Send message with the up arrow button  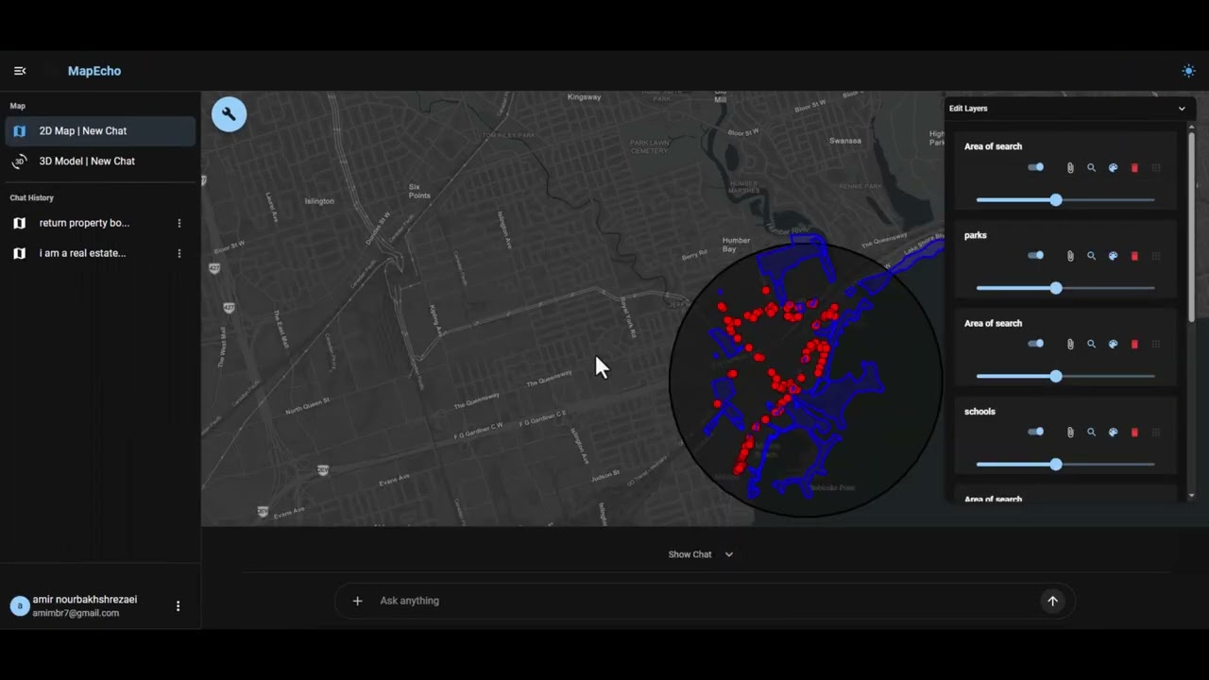(x=1052, y=601)
